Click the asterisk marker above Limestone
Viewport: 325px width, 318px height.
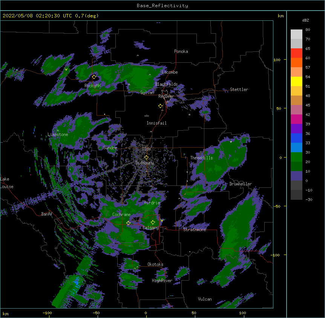(x=58, y=131)
